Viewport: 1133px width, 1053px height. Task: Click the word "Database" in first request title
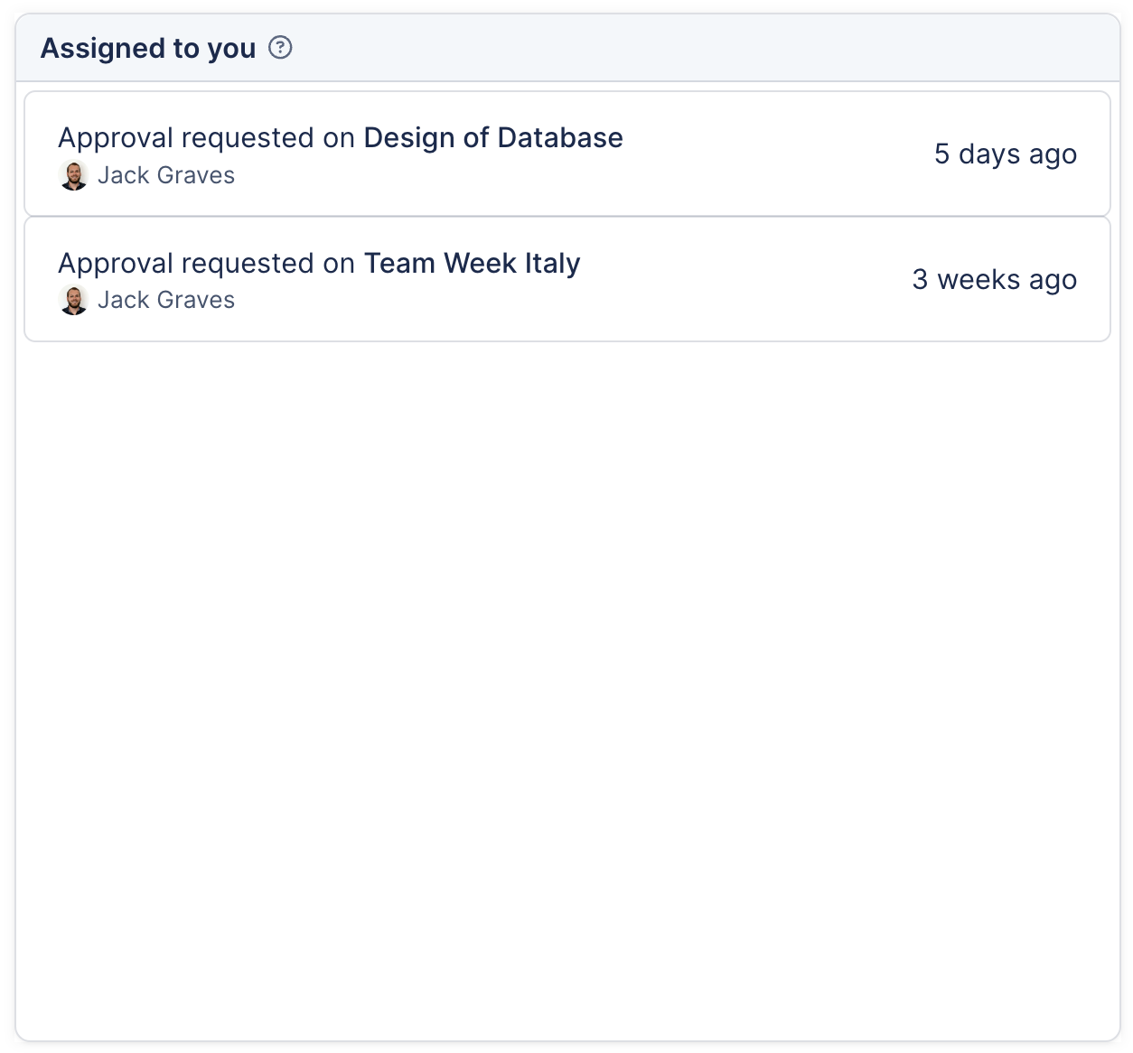coord(560,137)
